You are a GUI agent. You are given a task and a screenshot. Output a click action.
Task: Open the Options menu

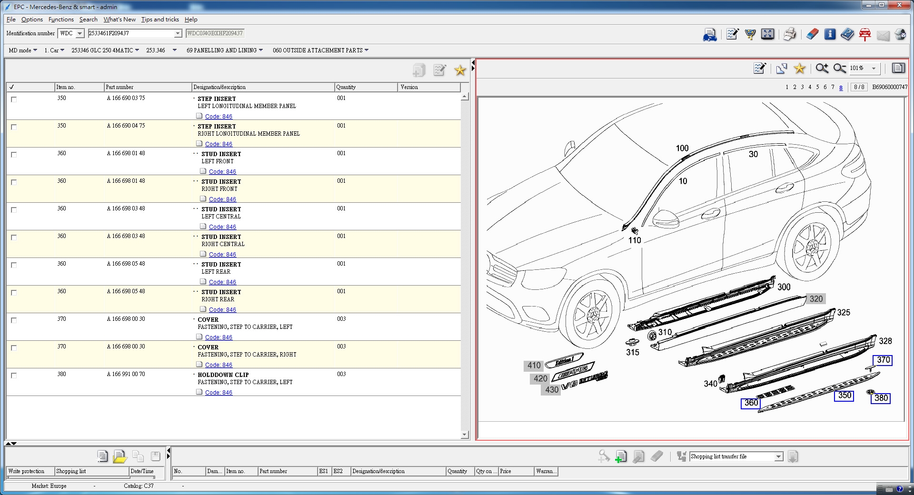[32, 20]
